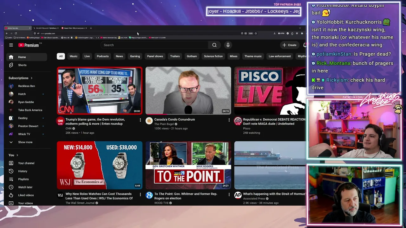
Task: Play the Strait of Hormuz thumbnail
Action: pyautogui.click(x=270, y=165)
